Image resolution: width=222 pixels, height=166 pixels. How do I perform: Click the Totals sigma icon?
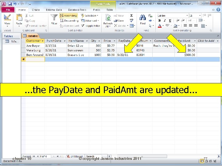(131, 16)
